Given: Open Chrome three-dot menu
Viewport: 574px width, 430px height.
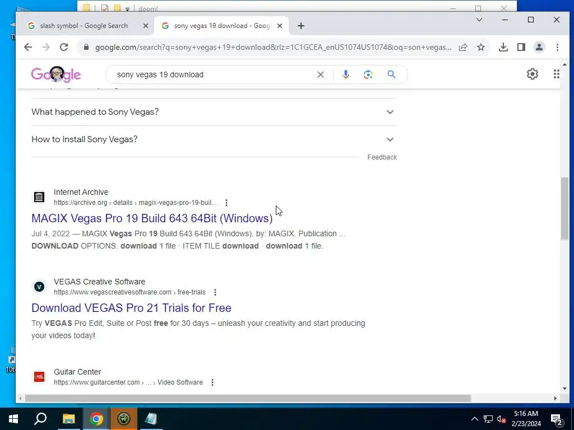Looking at the screenshot, I should [557, 47].
